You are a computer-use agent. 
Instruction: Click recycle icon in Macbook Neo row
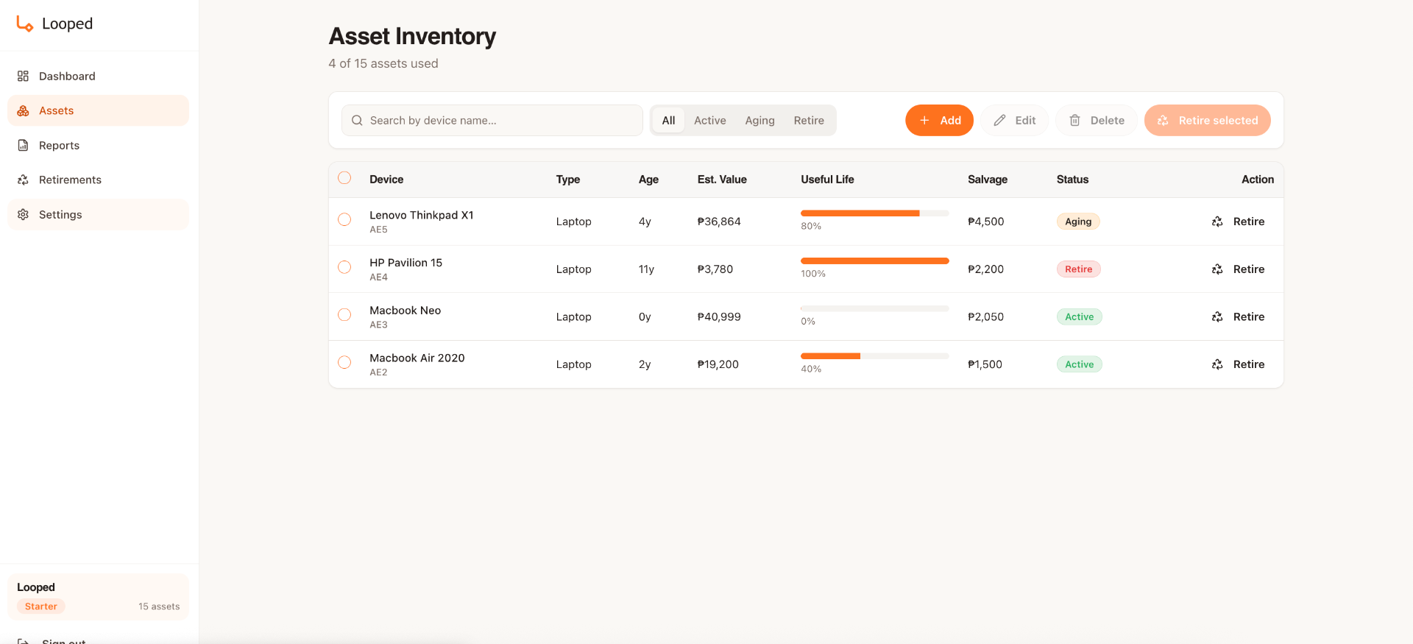tap(1217, 316)
